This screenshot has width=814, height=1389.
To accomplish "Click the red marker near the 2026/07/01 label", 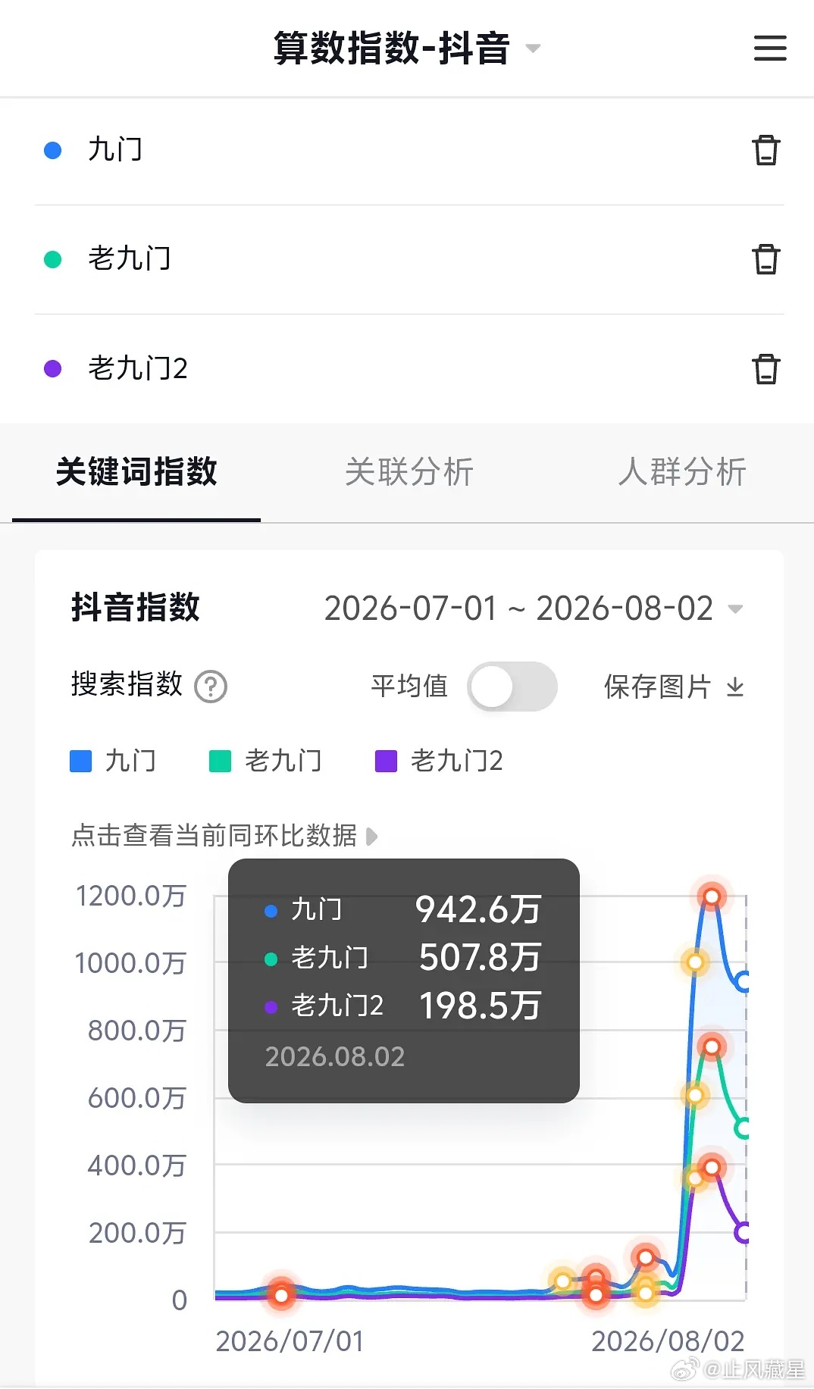I will [x=281, y=1295].
